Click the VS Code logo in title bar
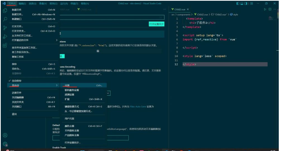281x151 pixels. 4,3
